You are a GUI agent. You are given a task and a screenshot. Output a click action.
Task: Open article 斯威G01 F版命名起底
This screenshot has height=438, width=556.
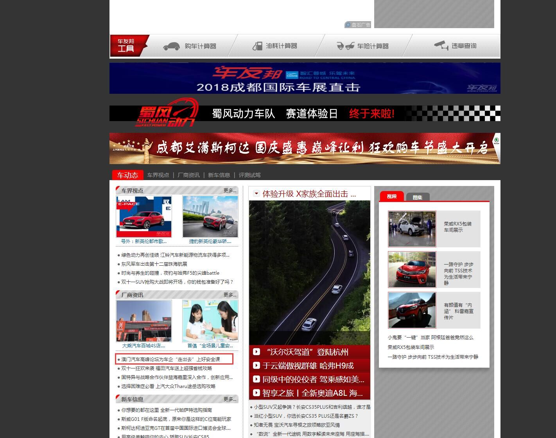(x=176, y=419)
